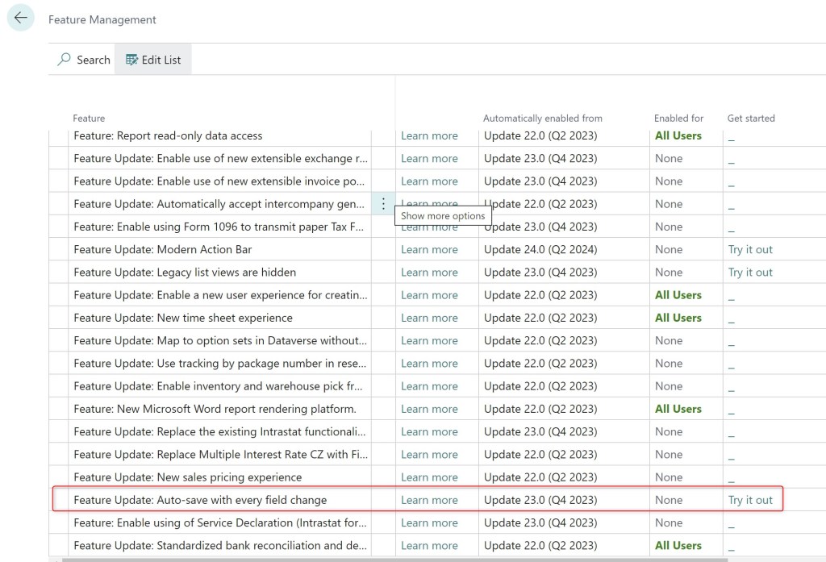
Task: Click the Get started column header
Action: point(750,119)
